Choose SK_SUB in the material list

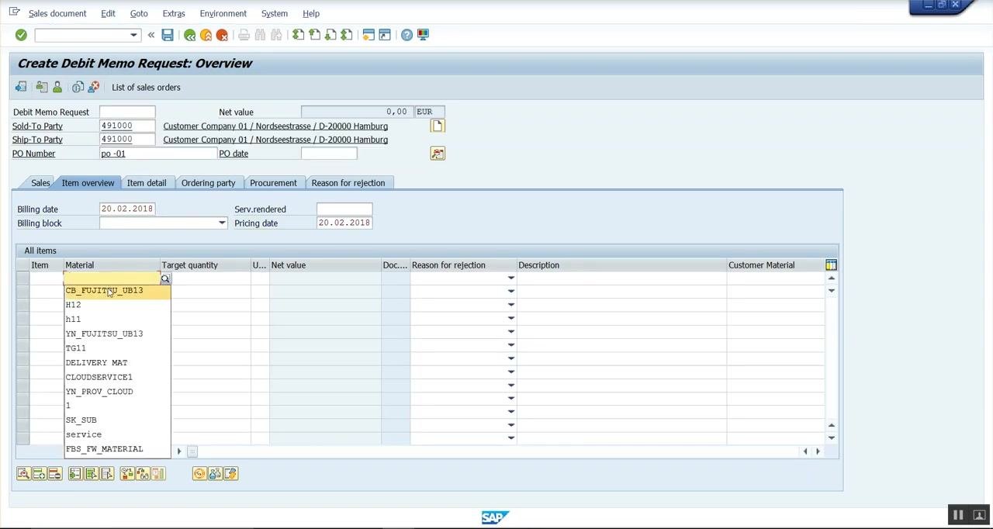[116, 420]
